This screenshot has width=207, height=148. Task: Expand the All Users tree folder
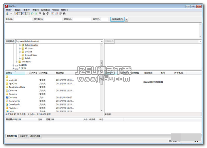tap(20, 48)
